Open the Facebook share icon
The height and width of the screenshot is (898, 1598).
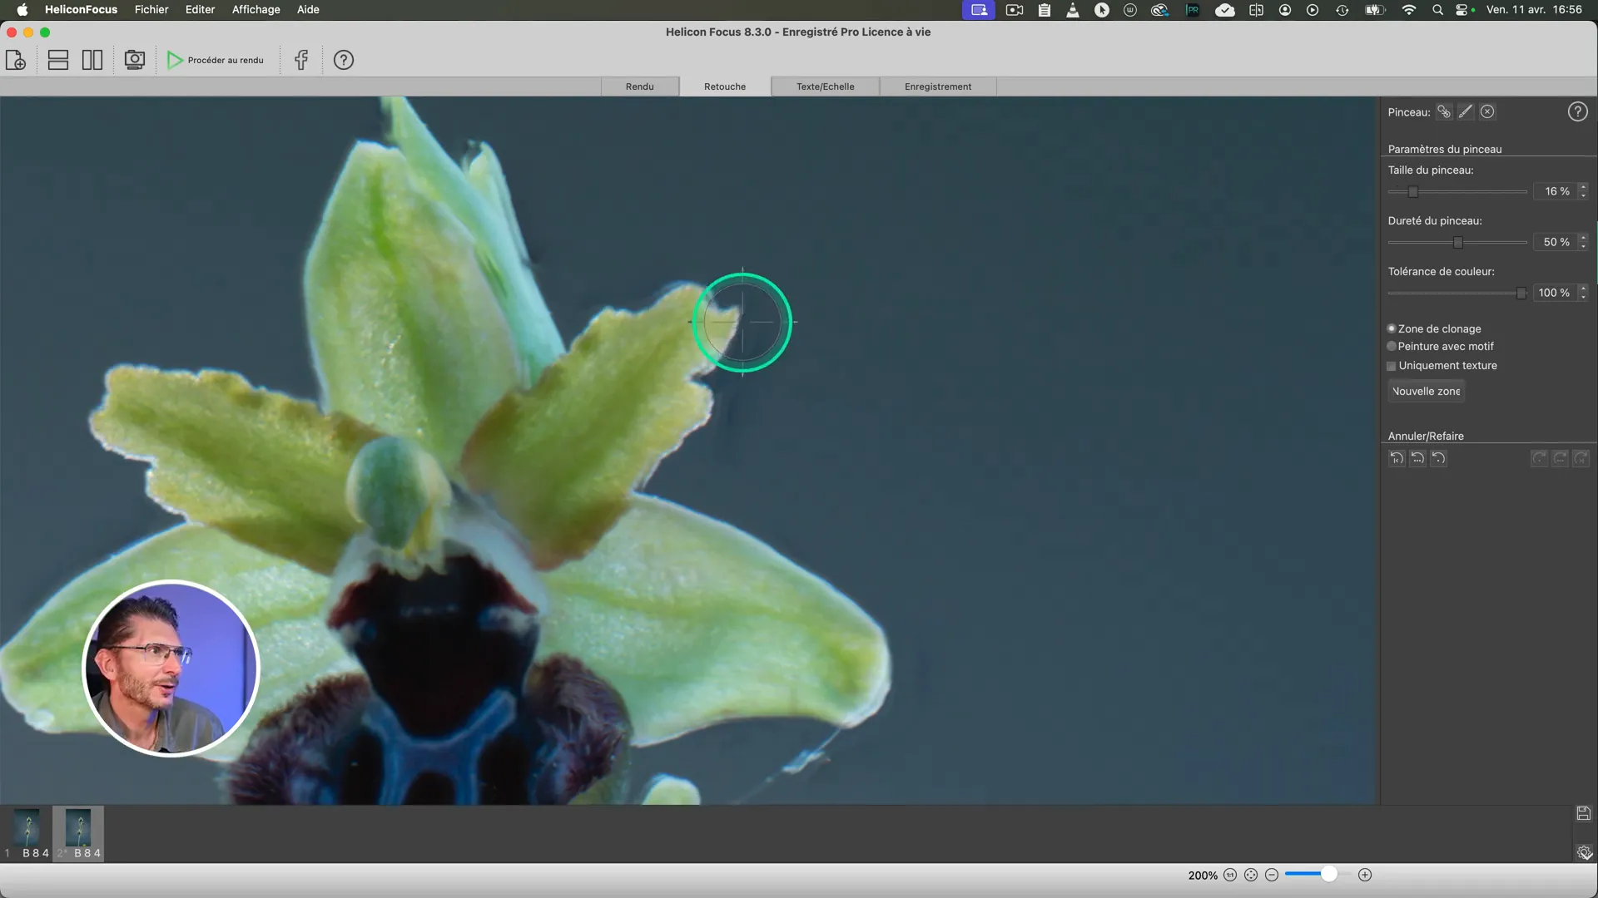coord(301,60)
